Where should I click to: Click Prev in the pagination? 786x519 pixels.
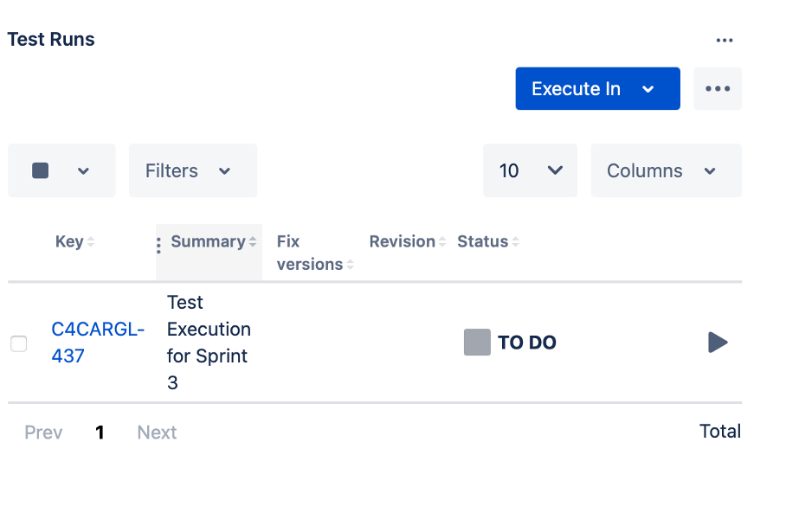(43, 432)
